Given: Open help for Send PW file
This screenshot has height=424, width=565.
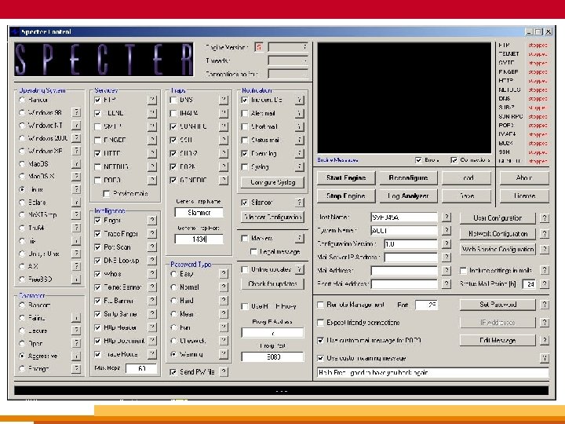Looking at the screenshot, I should pyautogui.click(x=224, y=371).
